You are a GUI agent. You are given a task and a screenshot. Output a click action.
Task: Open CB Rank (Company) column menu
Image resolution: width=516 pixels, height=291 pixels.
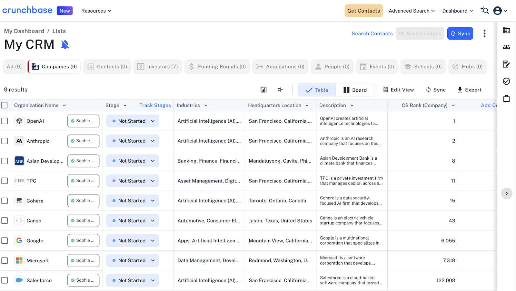coord(453,105)
